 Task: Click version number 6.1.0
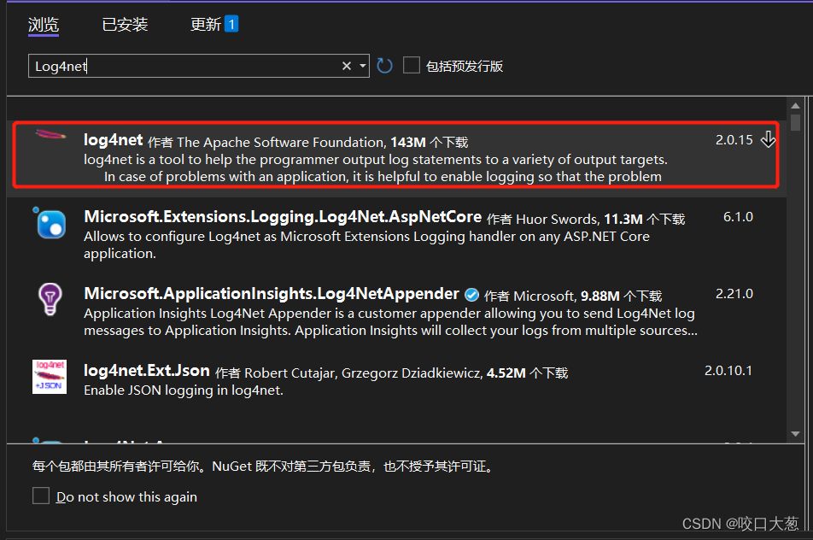point(738,217)
